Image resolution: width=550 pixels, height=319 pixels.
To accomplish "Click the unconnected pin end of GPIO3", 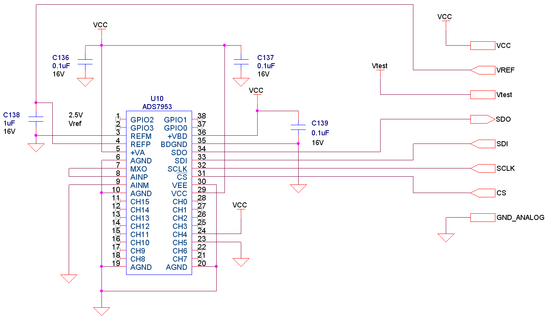I will pos(118,128).
